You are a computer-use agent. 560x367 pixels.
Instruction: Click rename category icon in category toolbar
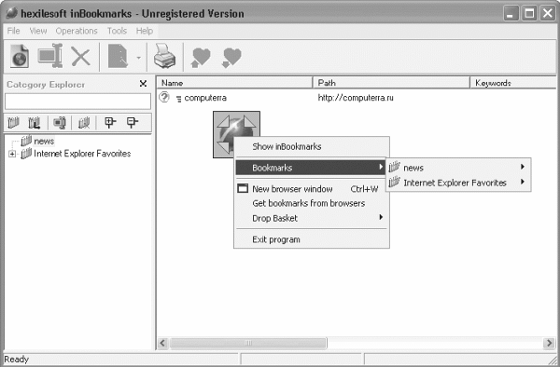[60, 123]
